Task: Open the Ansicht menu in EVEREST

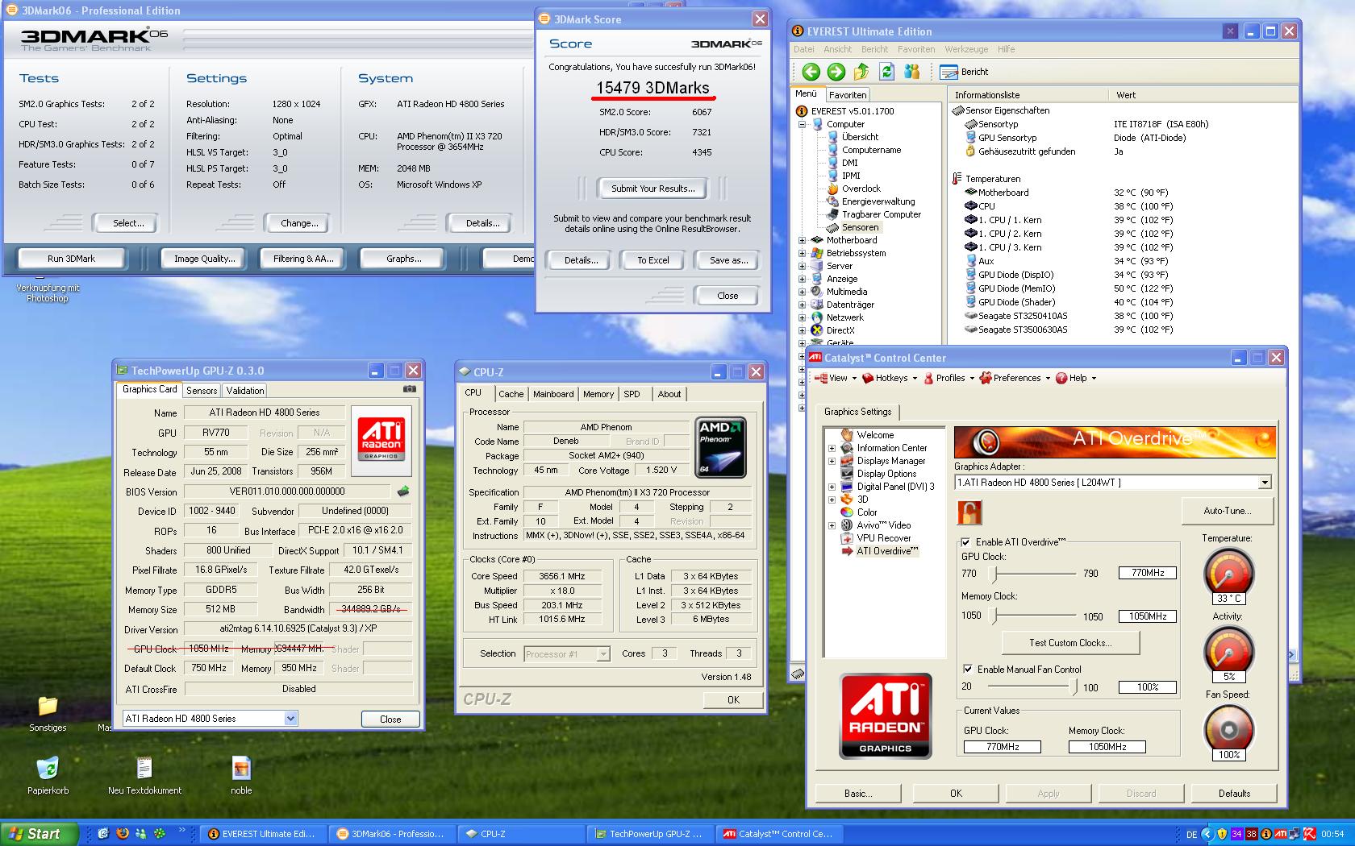Action: 838,49
